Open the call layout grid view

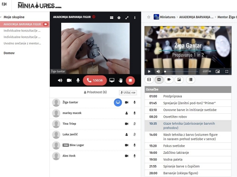pyautogui.click(x=111, y=18)
